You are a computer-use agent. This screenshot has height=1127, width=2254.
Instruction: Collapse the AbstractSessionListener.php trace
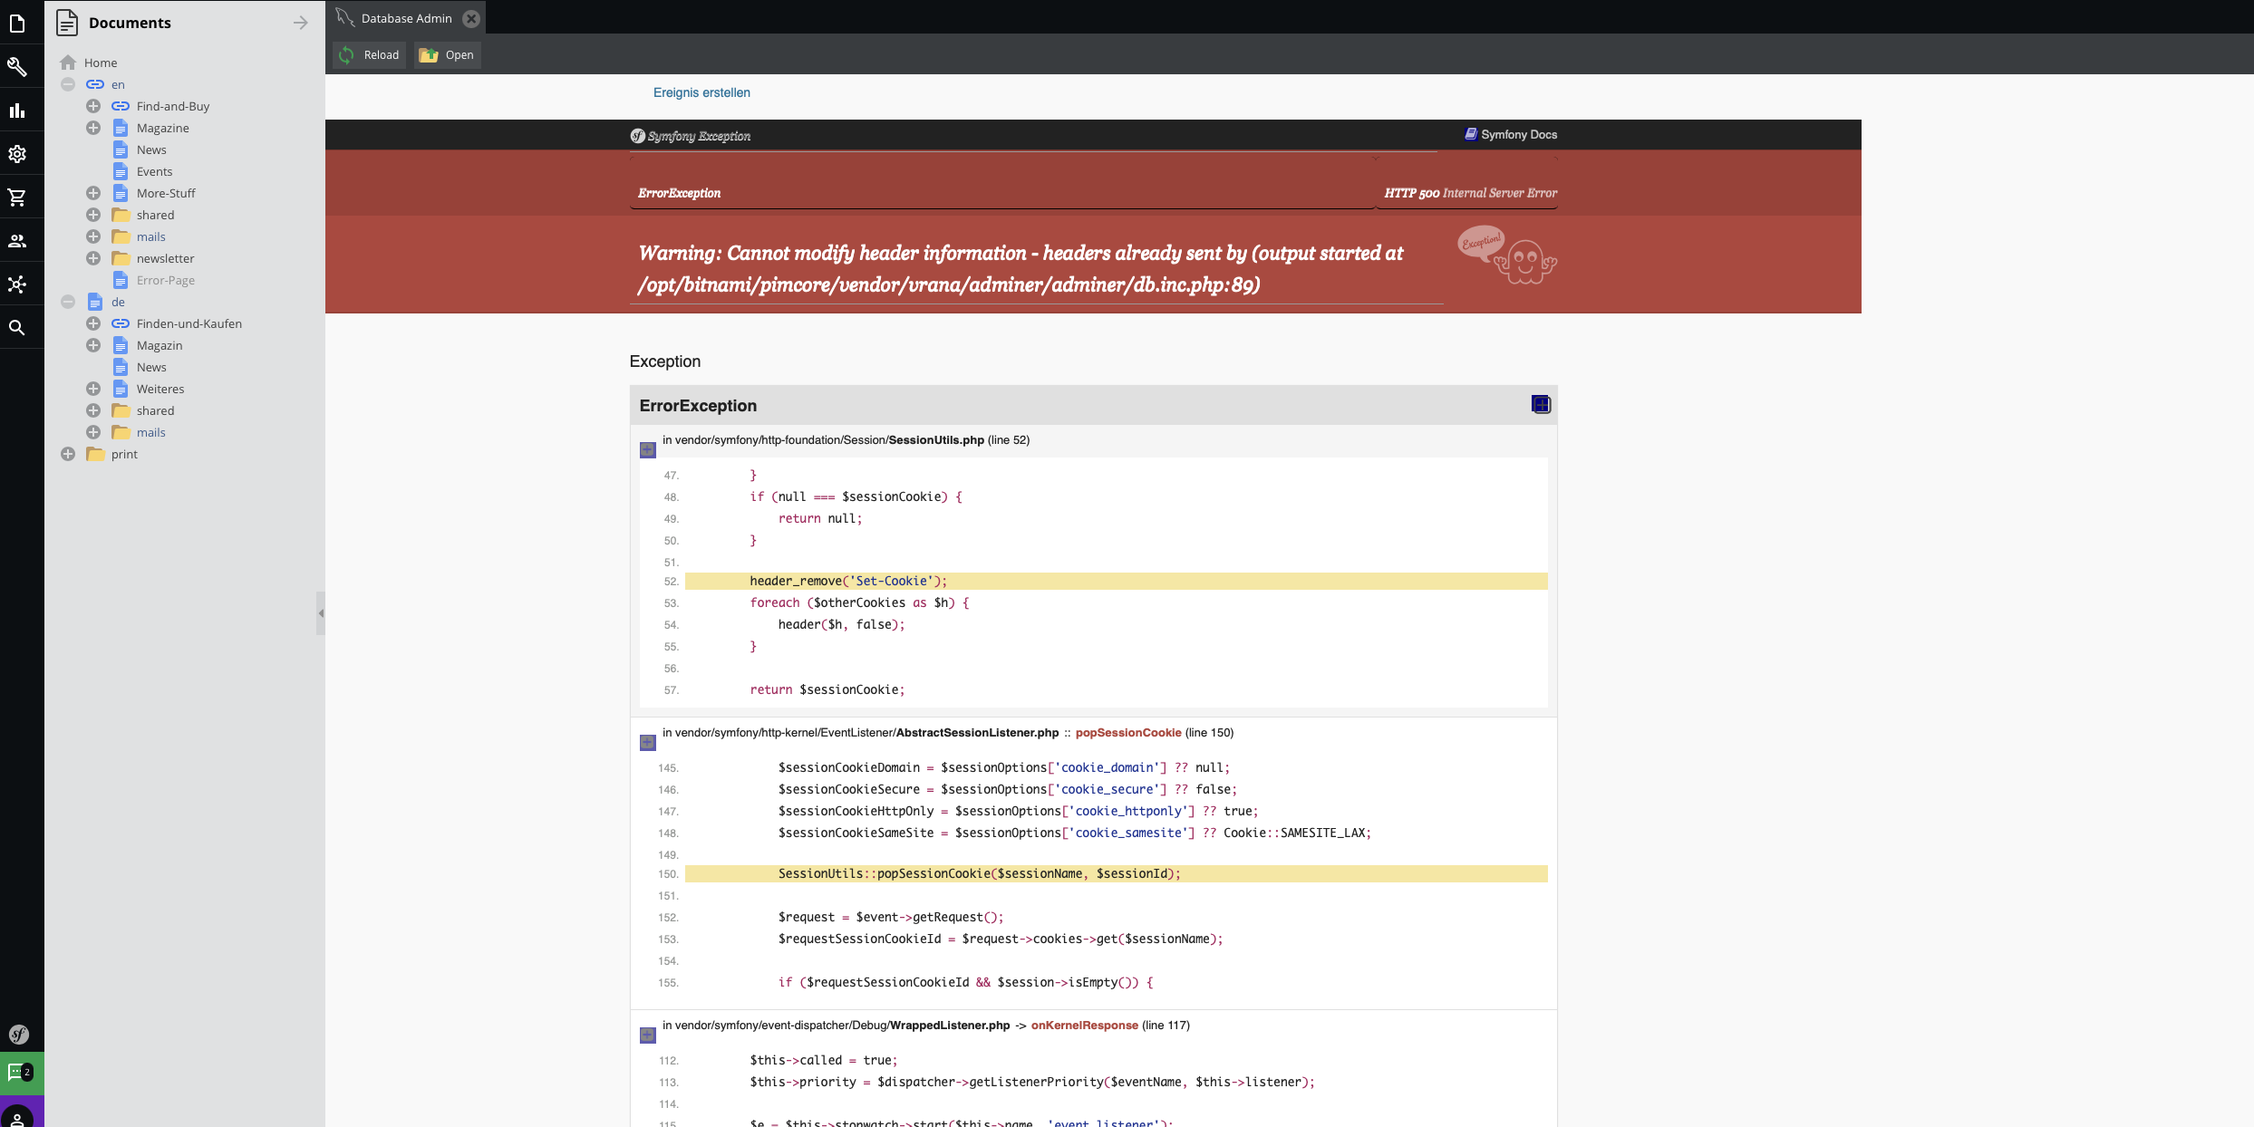click(x=647, y=742)
